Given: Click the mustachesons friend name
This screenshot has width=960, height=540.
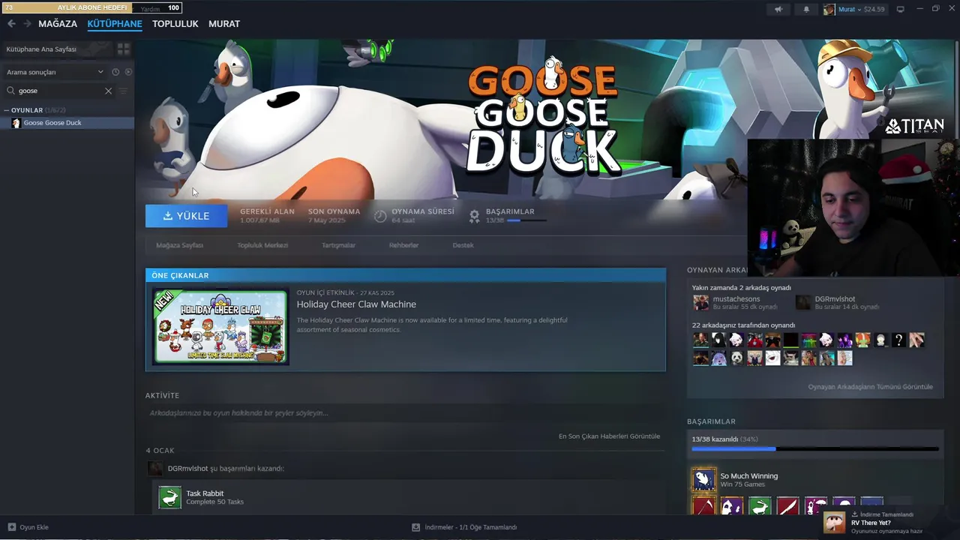Looking at the screenshot, I should 736,298.
